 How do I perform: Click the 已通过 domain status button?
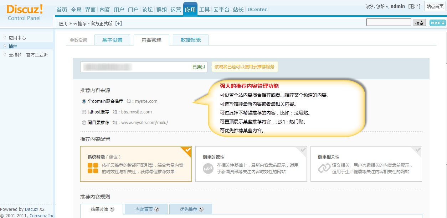[x=199, y=67]
